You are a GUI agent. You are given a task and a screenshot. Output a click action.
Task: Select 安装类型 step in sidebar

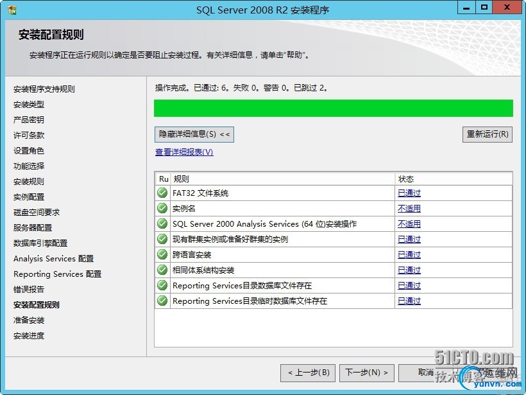[x=29, y=105]
